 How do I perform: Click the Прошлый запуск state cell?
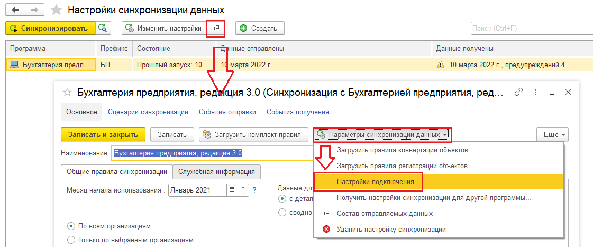coord(174,65)
